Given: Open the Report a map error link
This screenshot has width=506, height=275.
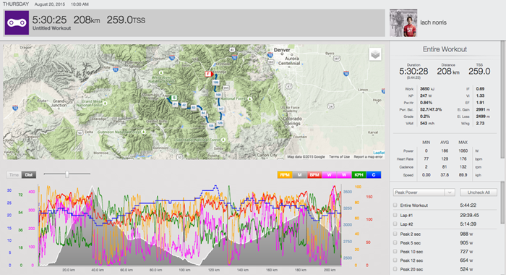Looking at the screenshot, I should point(368,157).
